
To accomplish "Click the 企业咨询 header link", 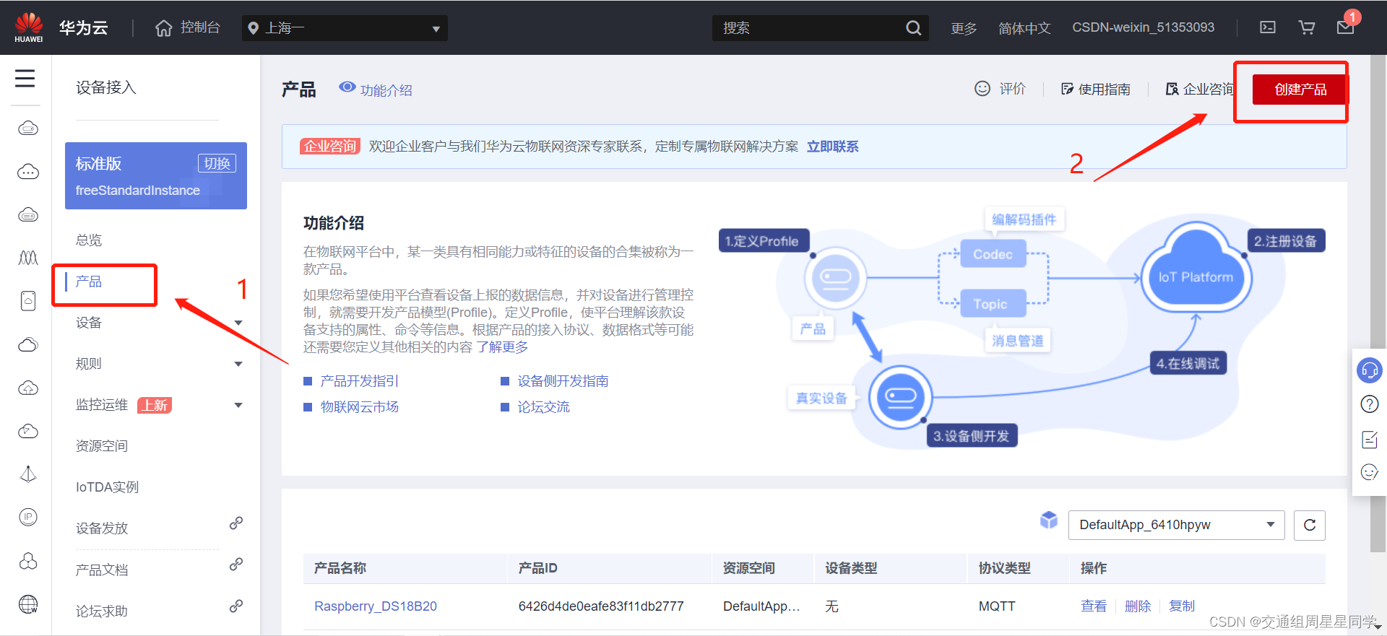I will pos(1201,89).
